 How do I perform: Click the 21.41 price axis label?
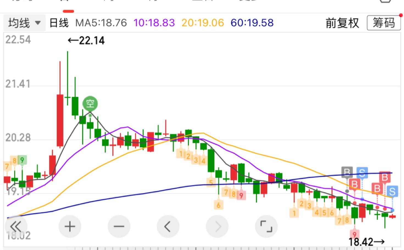tap(18, 84)
